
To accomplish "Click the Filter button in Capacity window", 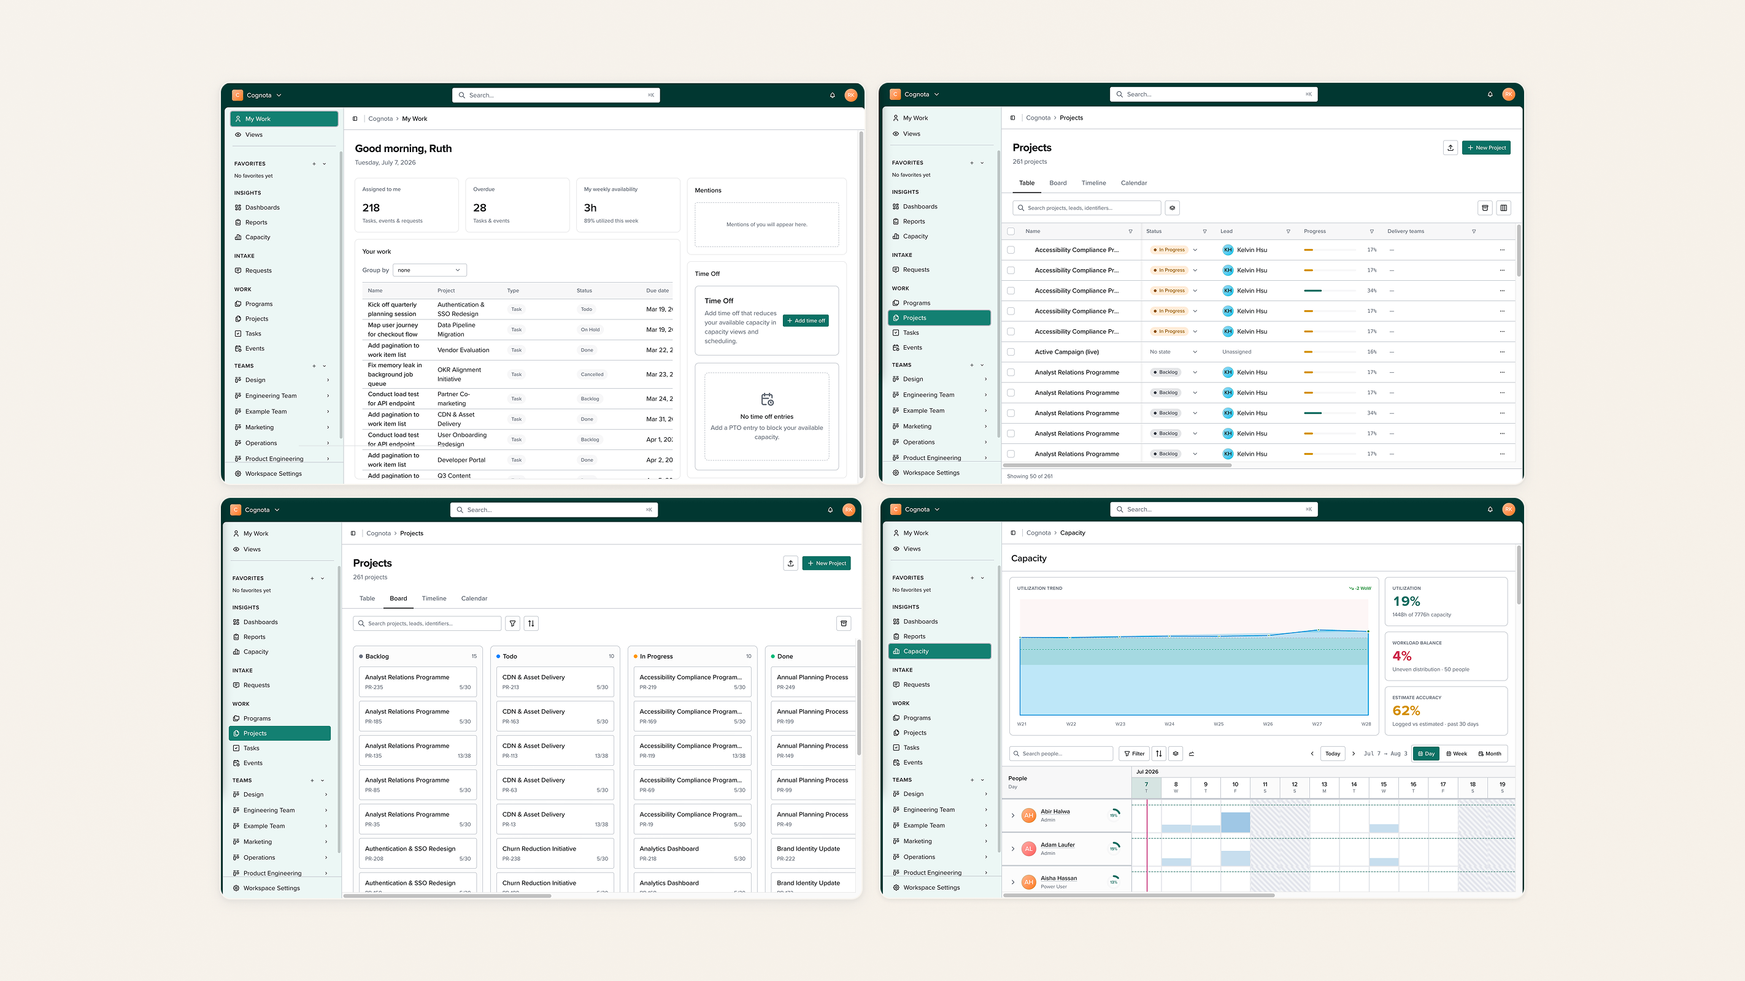I will coord(1134,754).
